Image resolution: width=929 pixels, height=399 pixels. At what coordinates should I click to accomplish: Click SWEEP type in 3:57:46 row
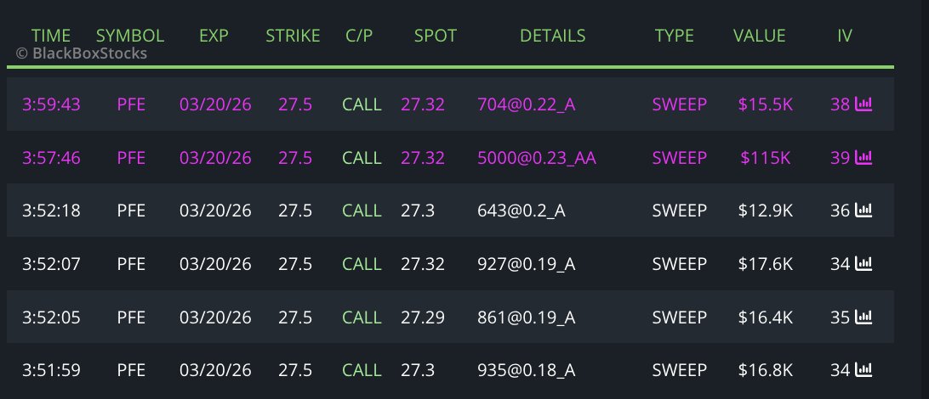click(x=679, y=158)
